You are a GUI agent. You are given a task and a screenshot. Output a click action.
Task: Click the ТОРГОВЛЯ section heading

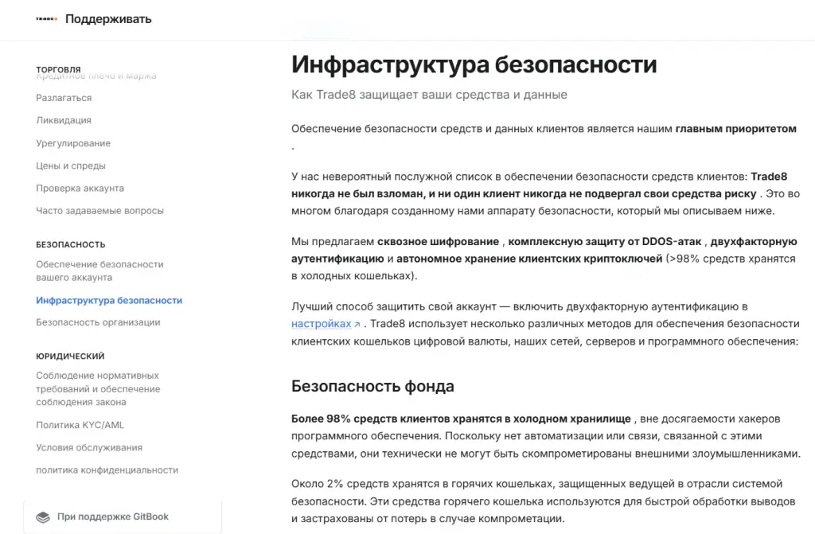coord(58,70)
